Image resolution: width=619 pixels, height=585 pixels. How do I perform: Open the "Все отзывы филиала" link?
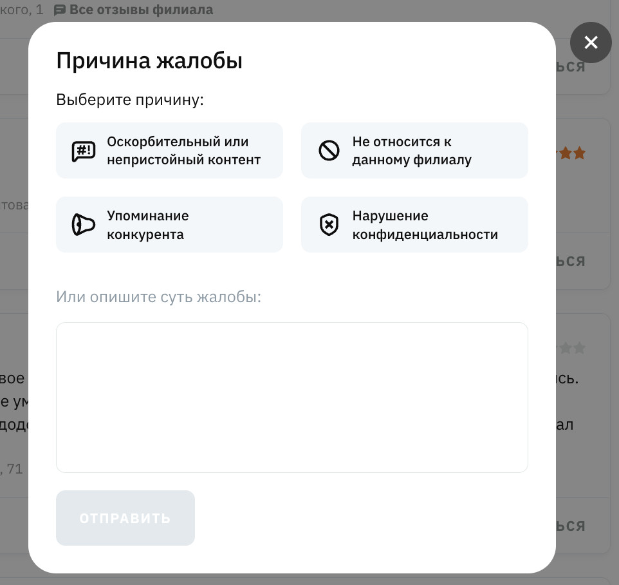click(x=141, y=10)
